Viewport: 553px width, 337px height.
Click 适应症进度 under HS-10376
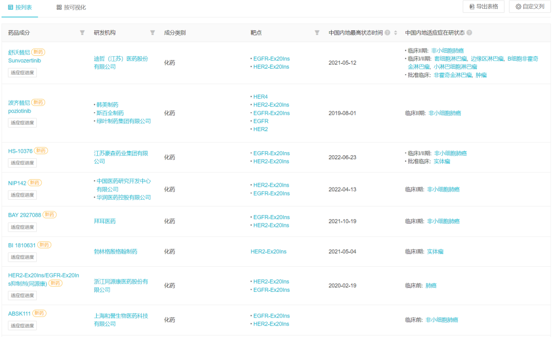point(22,163)
